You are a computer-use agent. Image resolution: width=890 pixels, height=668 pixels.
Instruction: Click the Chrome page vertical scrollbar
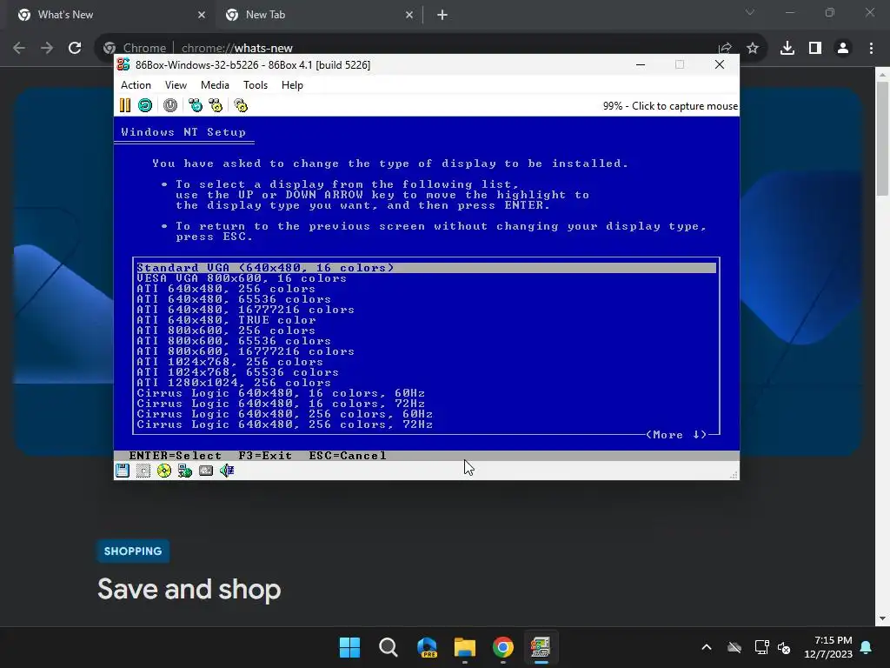882,138
